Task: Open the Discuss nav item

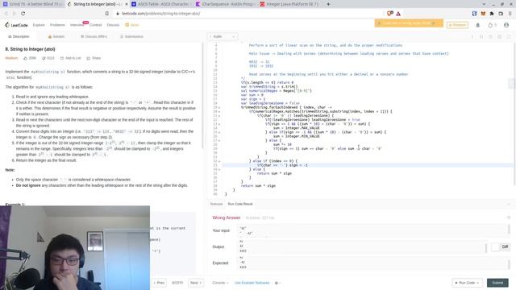Action: point(113,25)
